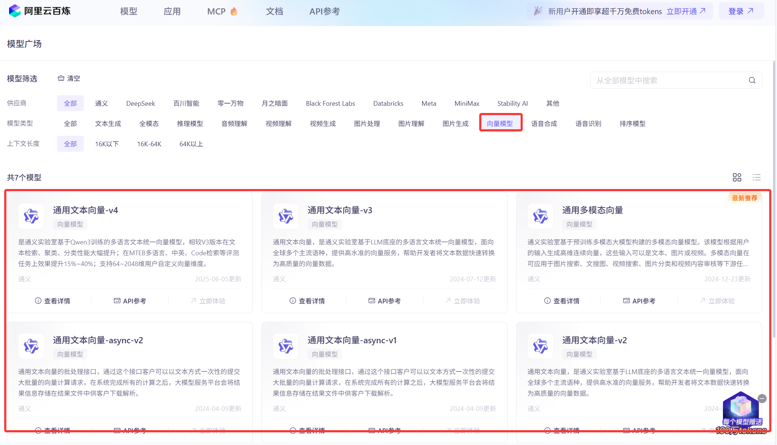Click the MCP flame icon
Viewport: 777px width, 445px height.
(234, 11)
